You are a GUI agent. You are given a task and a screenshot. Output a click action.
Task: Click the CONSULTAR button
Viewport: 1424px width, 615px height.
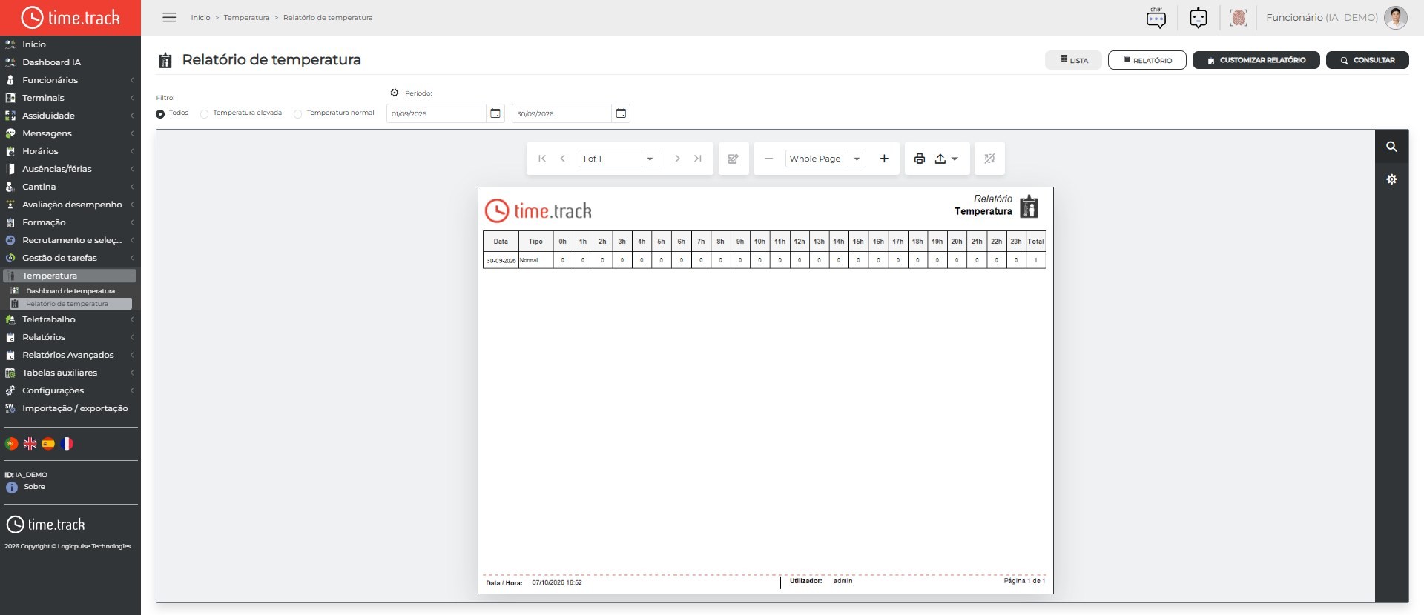(x=1367, y=60)
